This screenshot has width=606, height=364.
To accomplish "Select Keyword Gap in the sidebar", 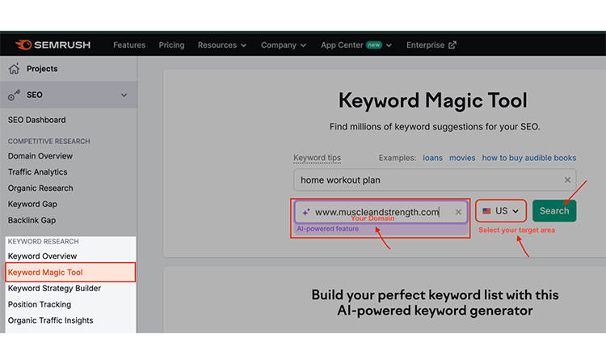I will (x=32, y=204).
